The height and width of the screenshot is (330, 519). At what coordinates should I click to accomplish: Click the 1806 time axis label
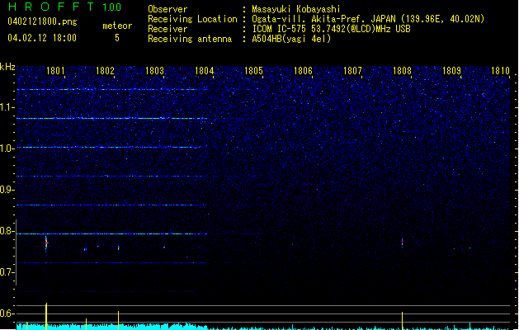point(303,71)
